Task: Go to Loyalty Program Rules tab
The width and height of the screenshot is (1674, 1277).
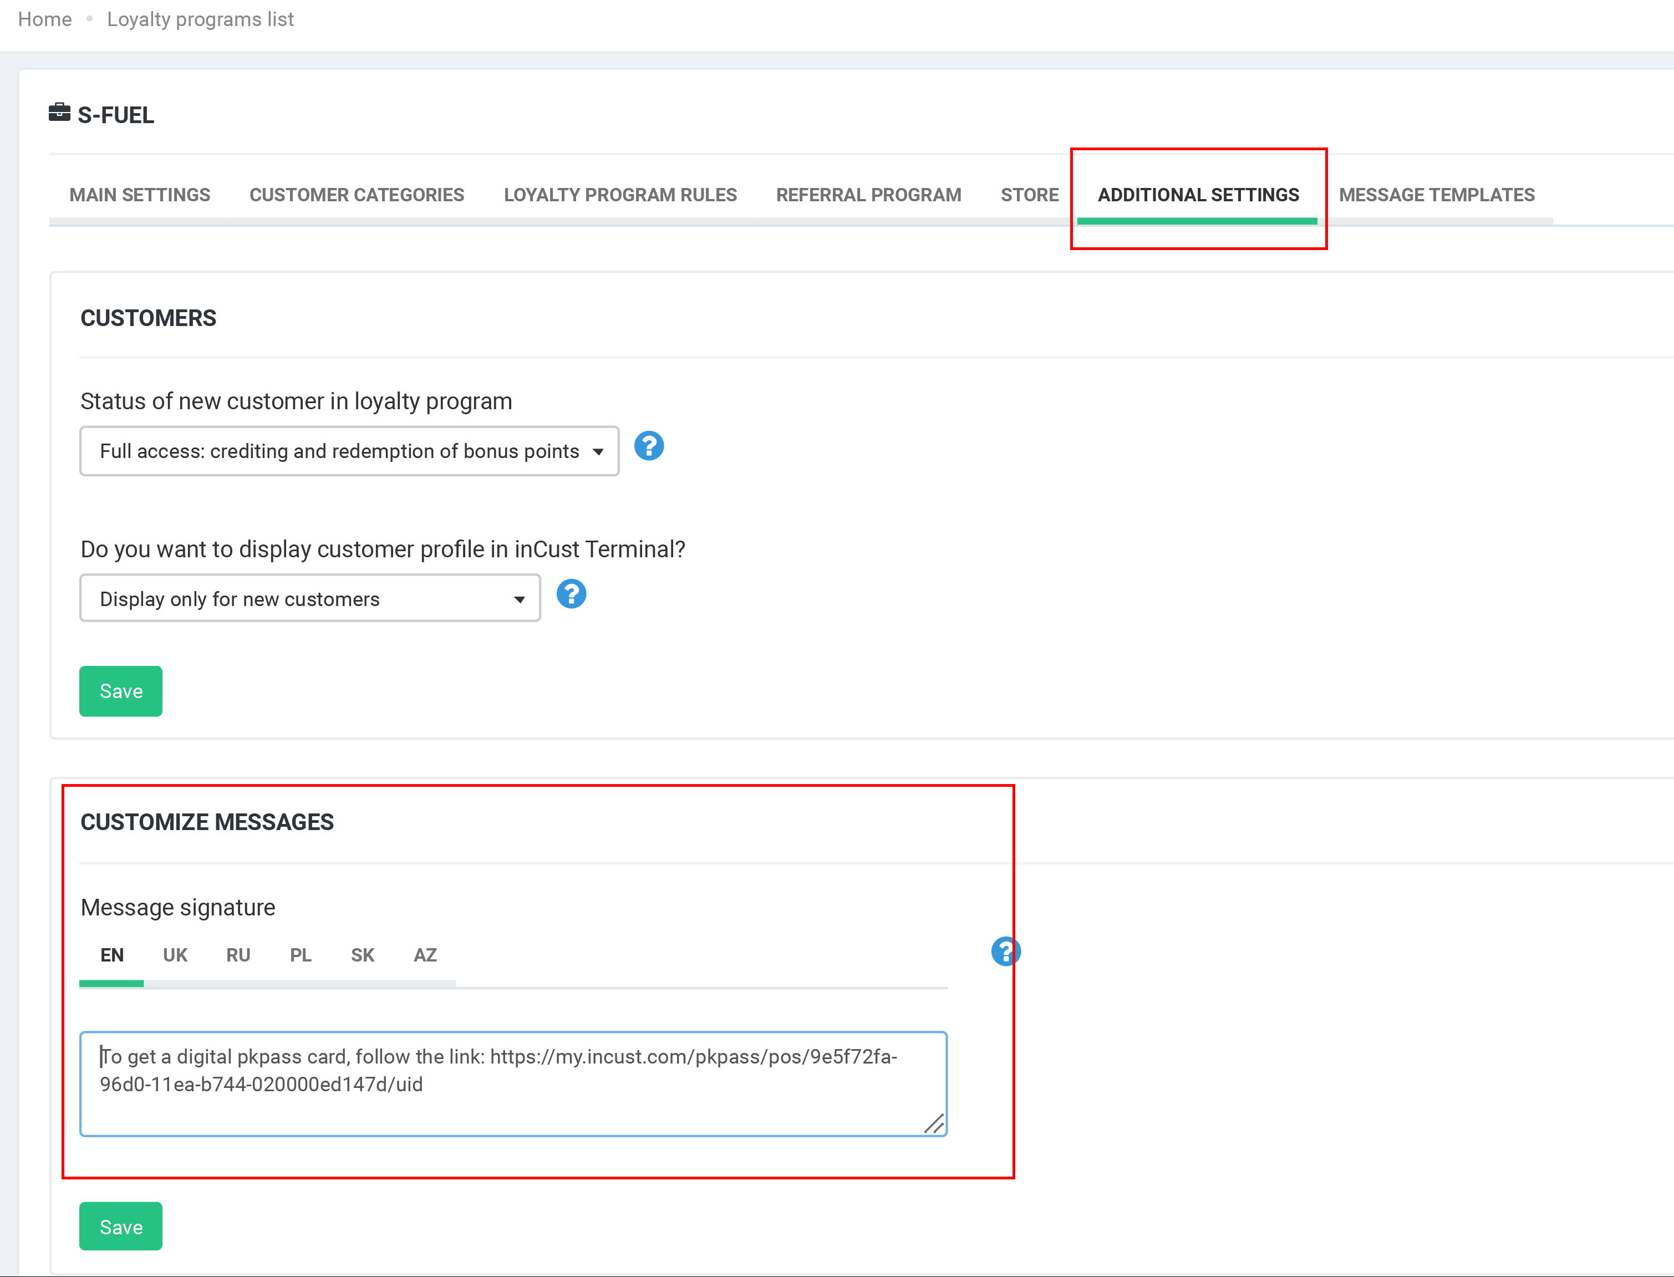Action: 619,195
